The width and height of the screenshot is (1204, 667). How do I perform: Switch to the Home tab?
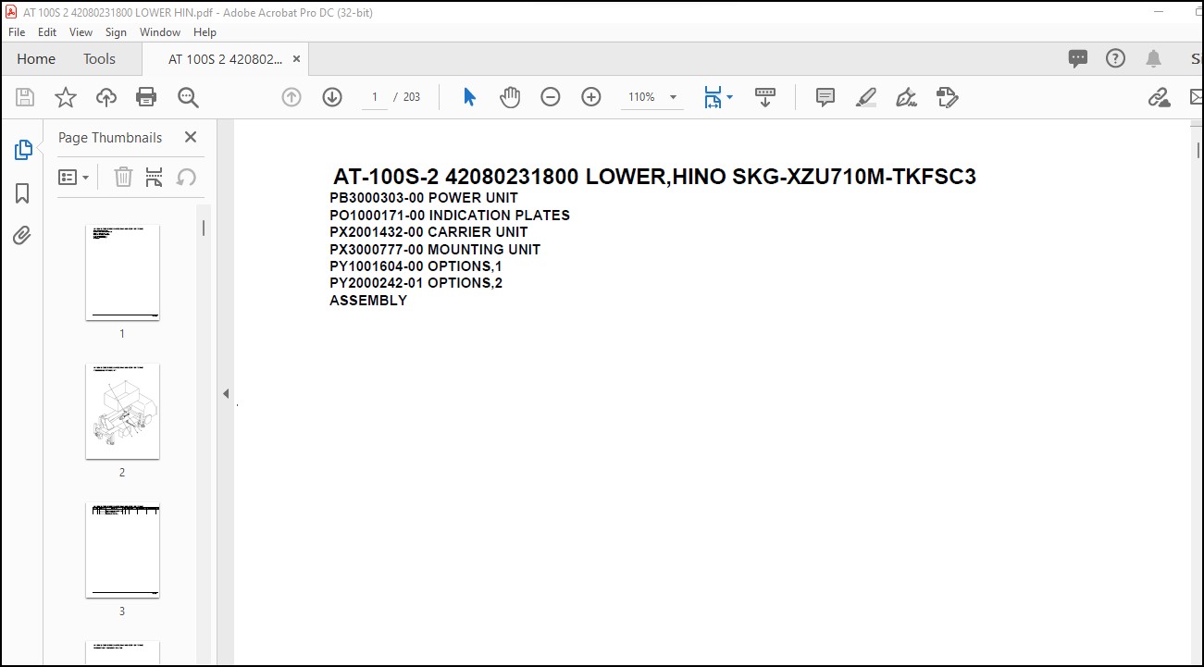click(x=36, y=58)
